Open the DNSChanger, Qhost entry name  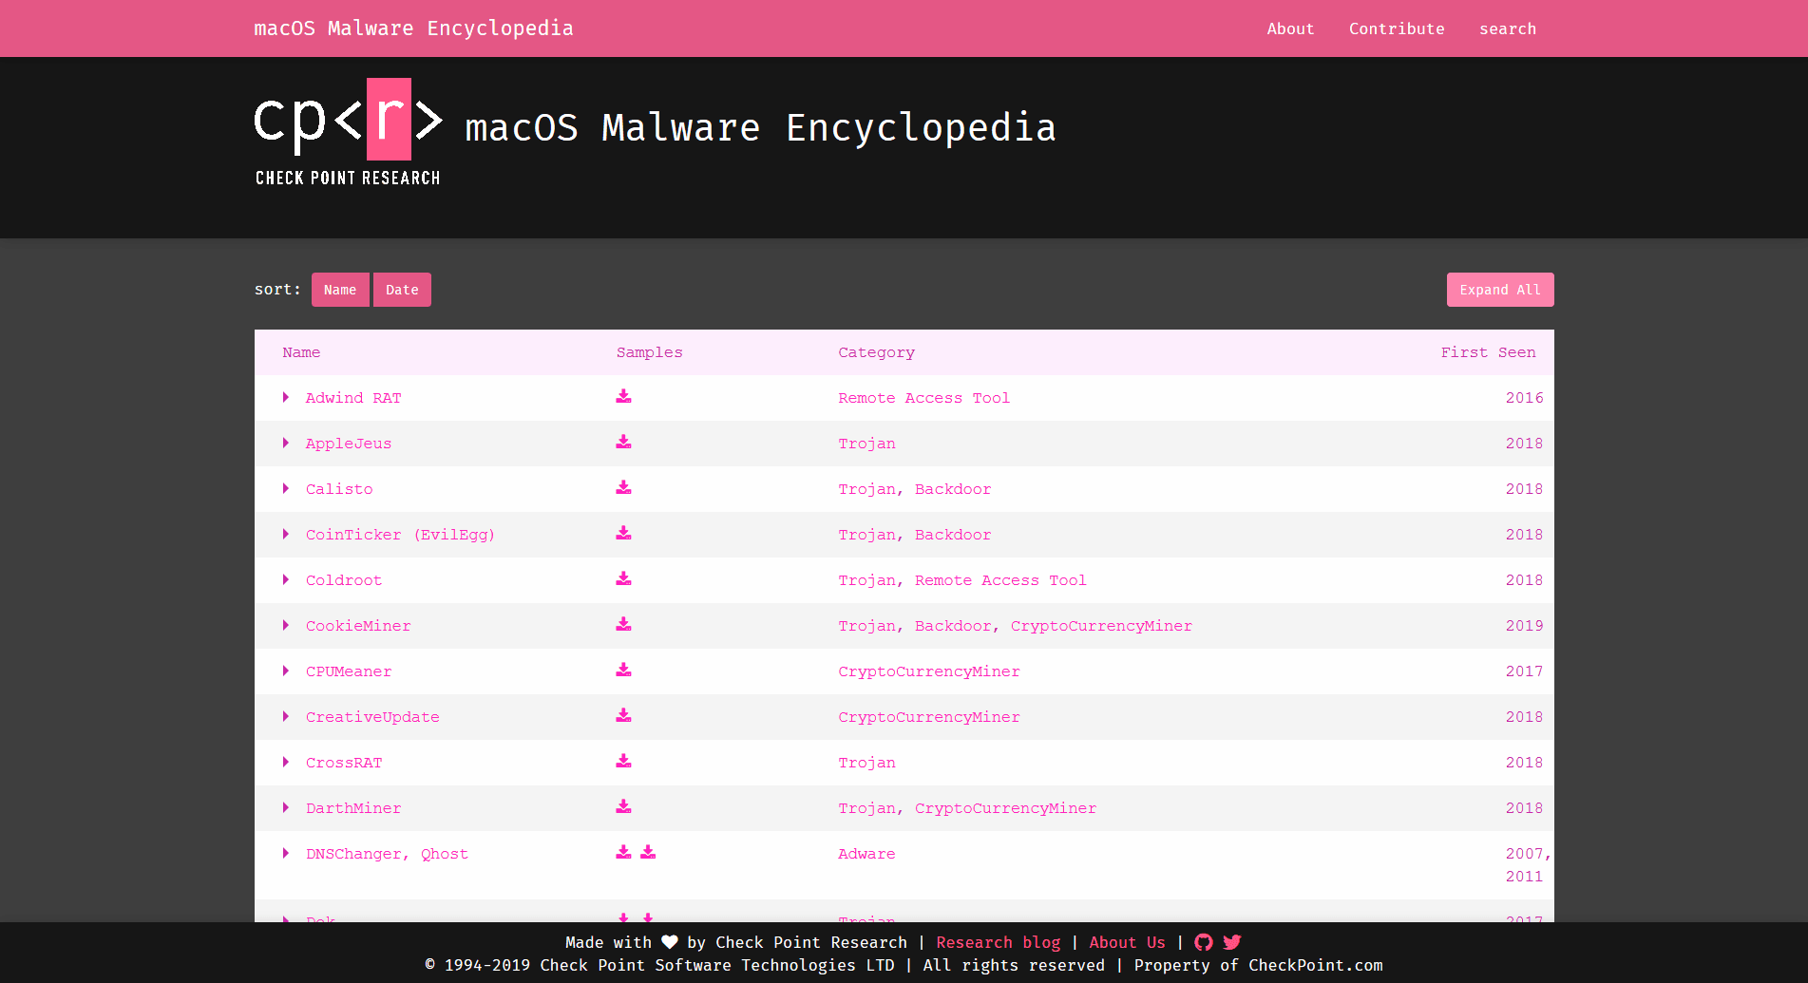pos(387,854)
